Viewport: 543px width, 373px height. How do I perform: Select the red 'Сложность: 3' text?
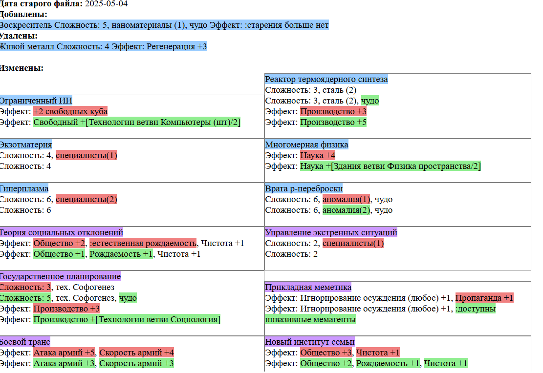point(25,287)
